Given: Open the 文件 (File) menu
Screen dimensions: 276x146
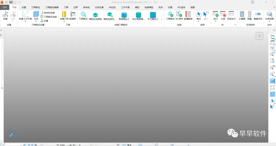Looking at the screenshot, I should tap(5, 7).
